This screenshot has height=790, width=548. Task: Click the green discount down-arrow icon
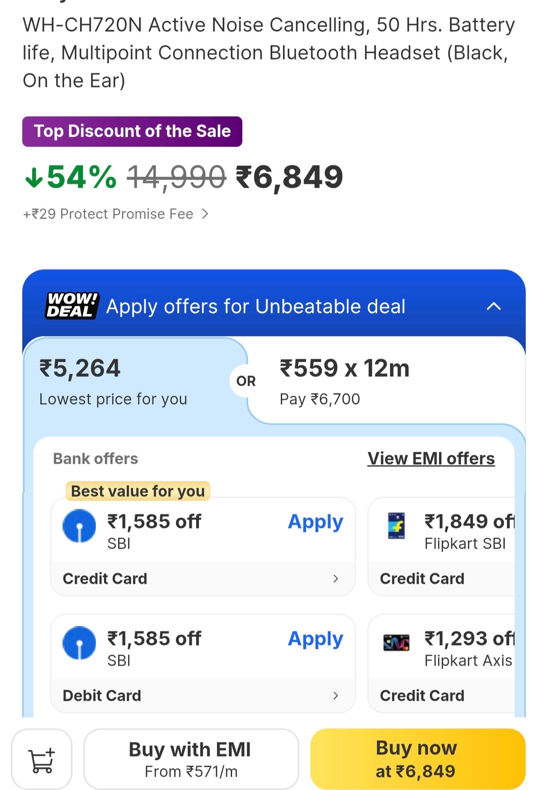coord(34,177)
